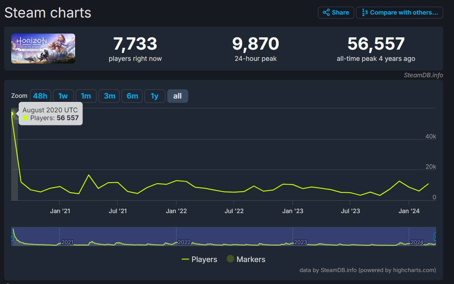
Task: Open Compare with others
Action: pos(400,12)
